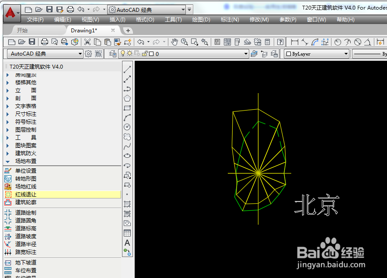Image resolution: width=387 pixels, height=278 pixels.
Task: Open the 编辑(E) menu
Action: [63, 20]
